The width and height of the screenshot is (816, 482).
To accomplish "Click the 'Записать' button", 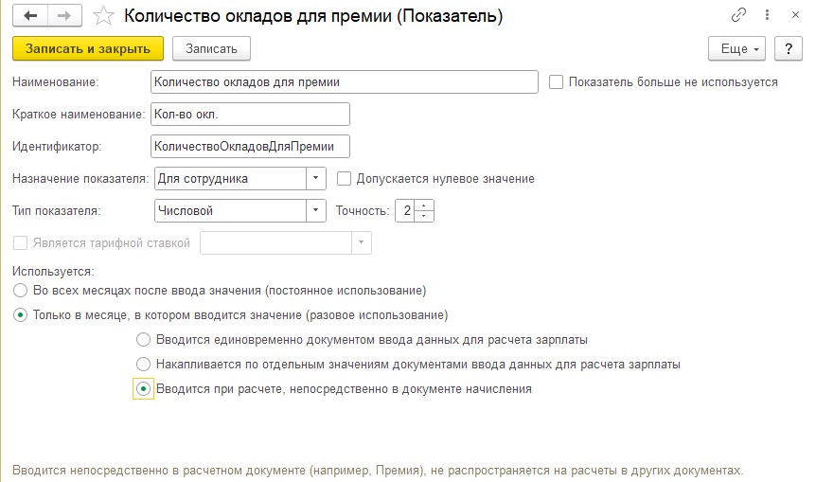I will 211,49.
